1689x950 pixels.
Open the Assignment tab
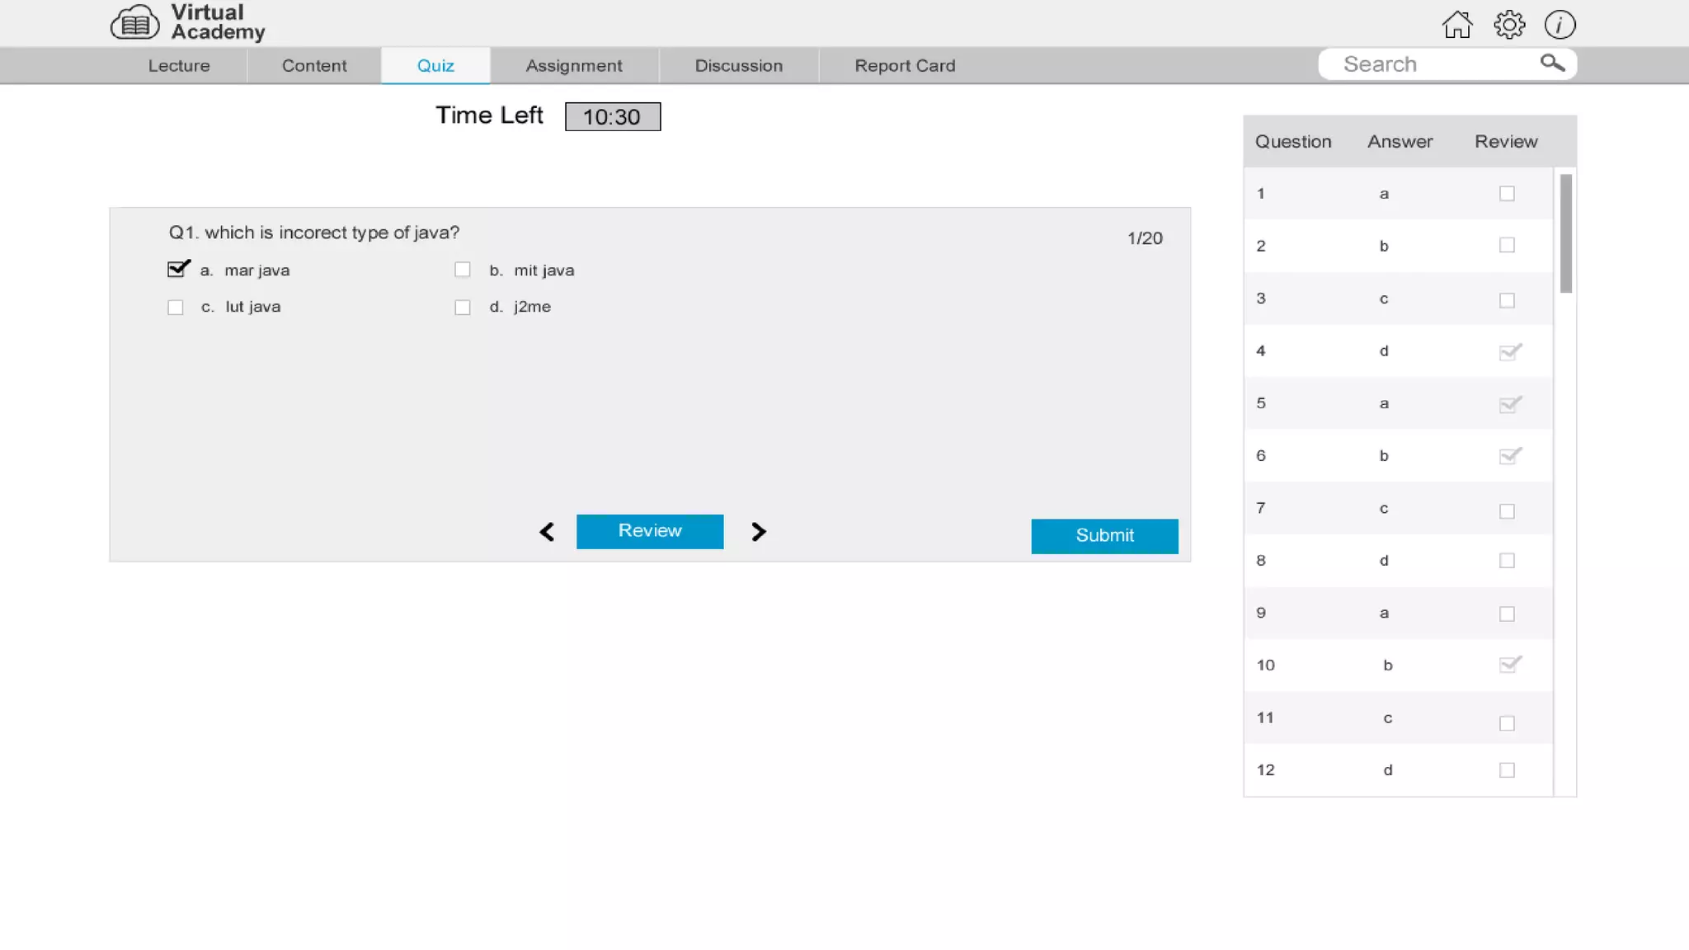click(574, 66)
